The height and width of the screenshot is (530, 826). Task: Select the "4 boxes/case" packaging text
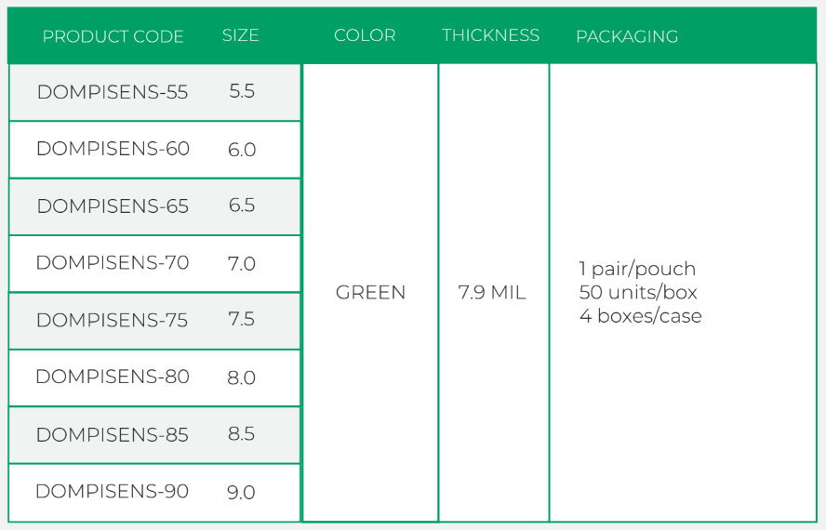(640, 316)
